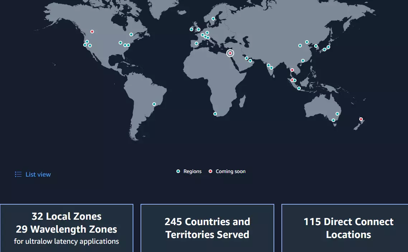The image size is (408, 252).
Task: Click the region marker in South Africa
Action: tap(215, 114)
